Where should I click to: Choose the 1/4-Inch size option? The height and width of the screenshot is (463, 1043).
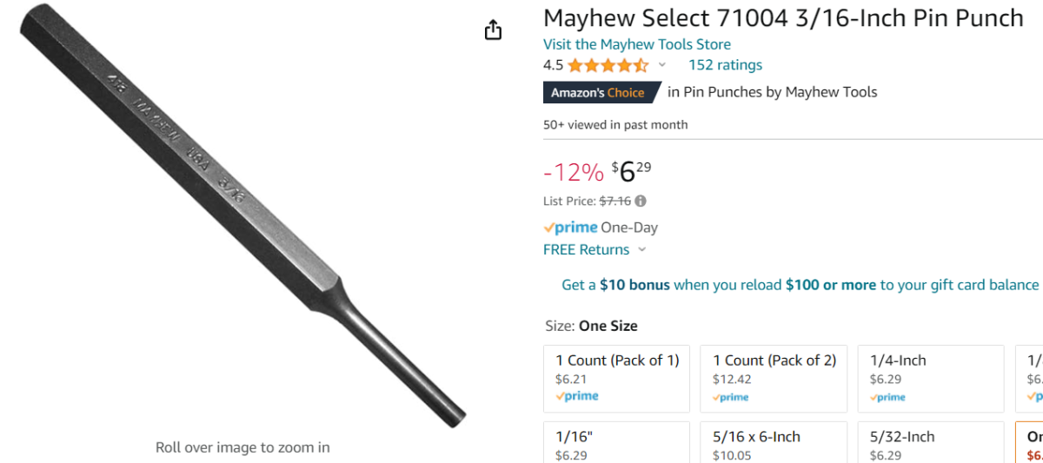pyautogui.click(x=928, y=378)
